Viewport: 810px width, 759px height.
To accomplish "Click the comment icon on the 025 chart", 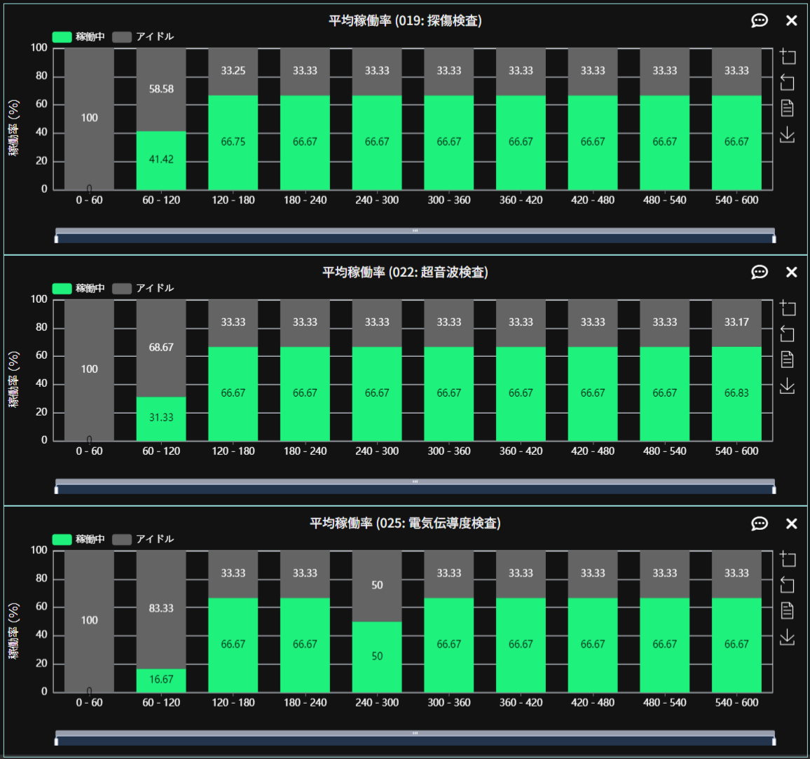I will tap(760, 524).
